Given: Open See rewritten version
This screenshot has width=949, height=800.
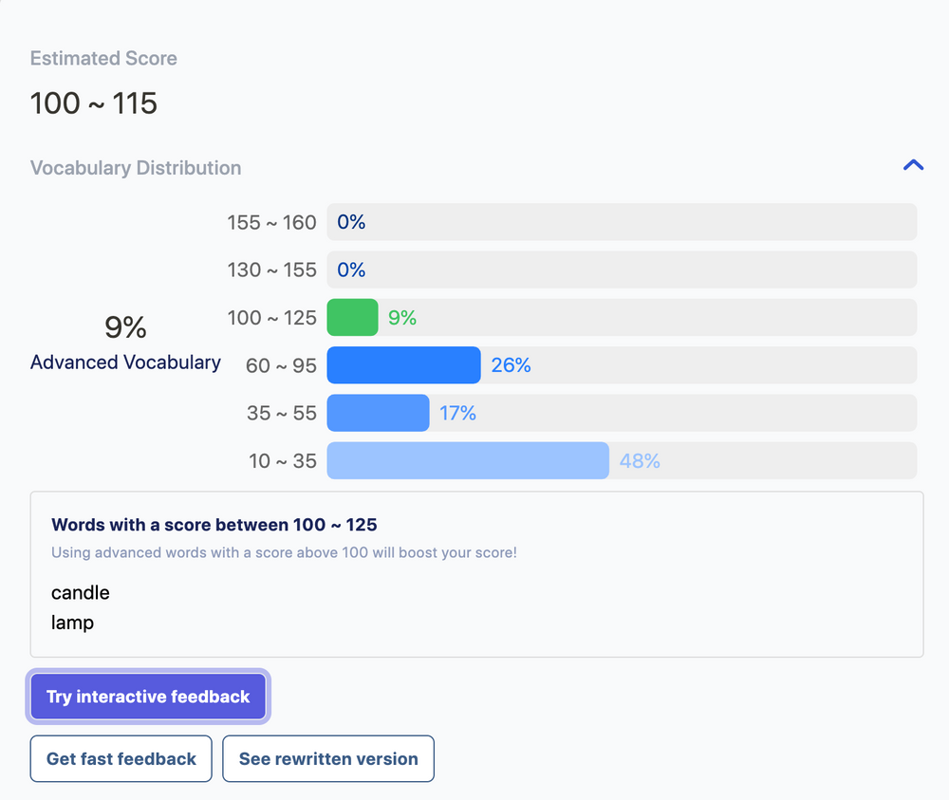Looking at the screenshot, I should [328, 759].
